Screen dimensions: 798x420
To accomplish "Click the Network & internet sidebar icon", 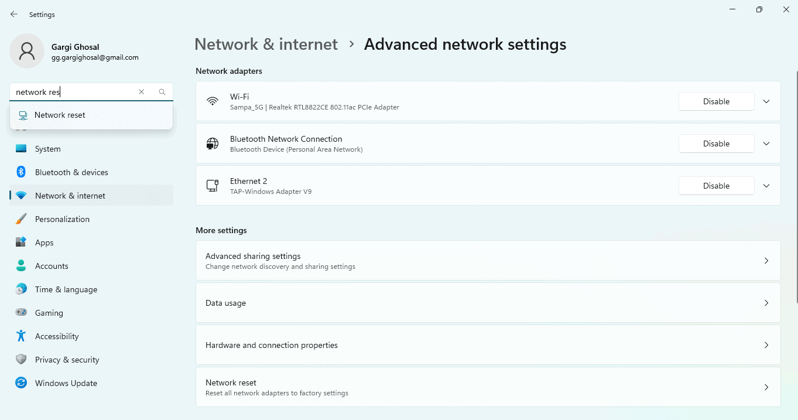I will [x=21, y=195].
